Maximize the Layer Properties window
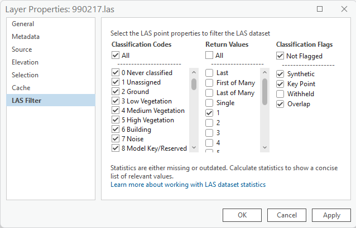This screenshot has height=228, width=356. coord(320,9)
